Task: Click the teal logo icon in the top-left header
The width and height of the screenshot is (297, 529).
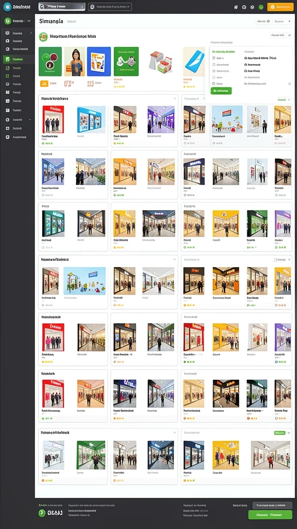Action: click(x=7, y=7)
